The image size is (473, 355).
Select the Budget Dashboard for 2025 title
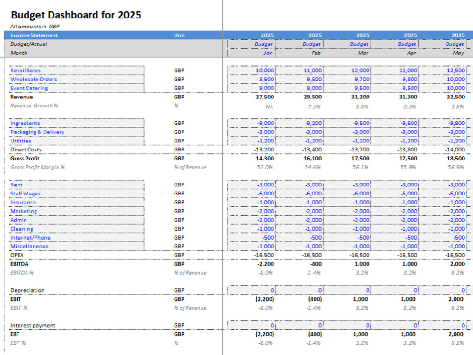click(76, 15)
